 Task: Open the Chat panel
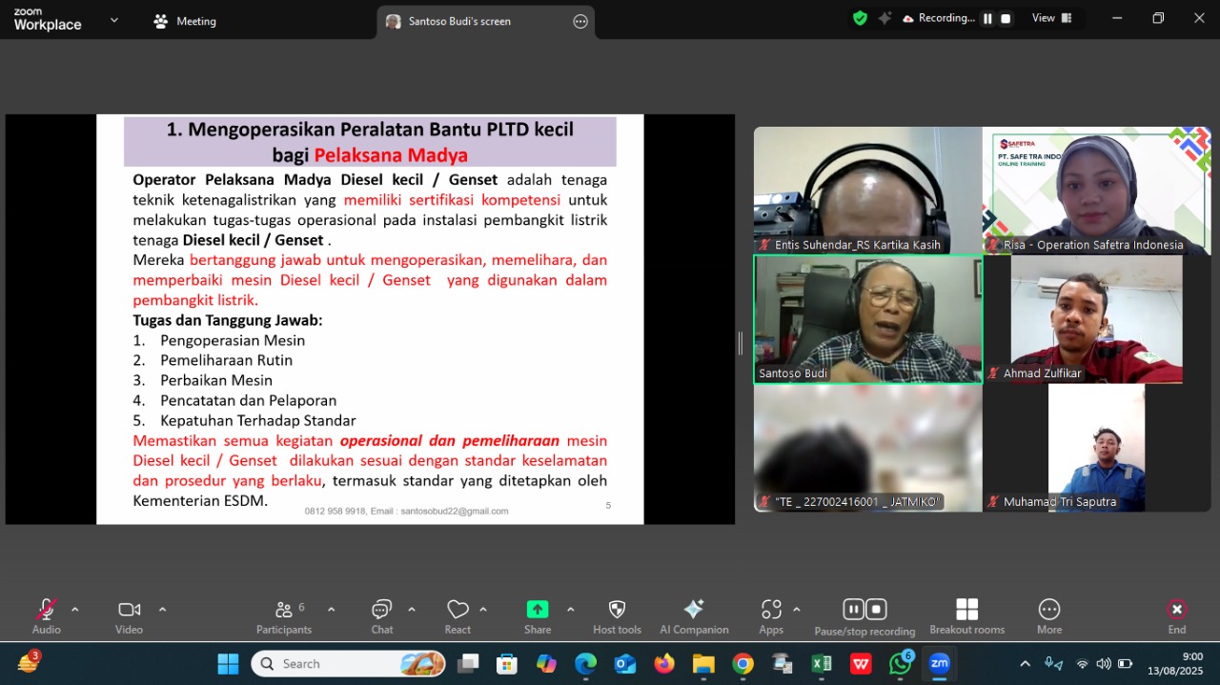[x=381, y=611]
